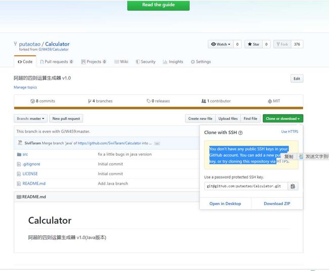Open the SivilTaram author link
329x271 pixels.
33,143
